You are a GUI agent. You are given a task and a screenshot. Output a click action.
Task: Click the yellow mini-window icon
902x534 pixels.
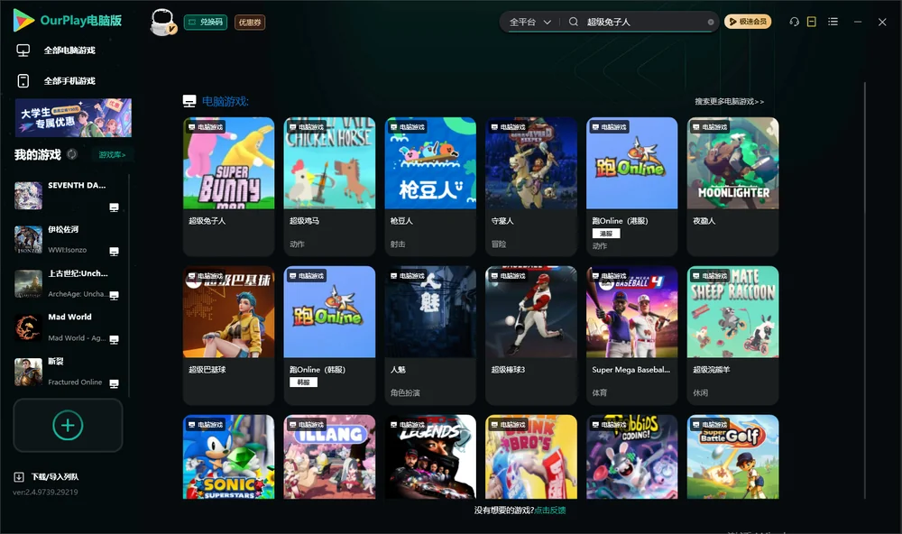point(812,22)
